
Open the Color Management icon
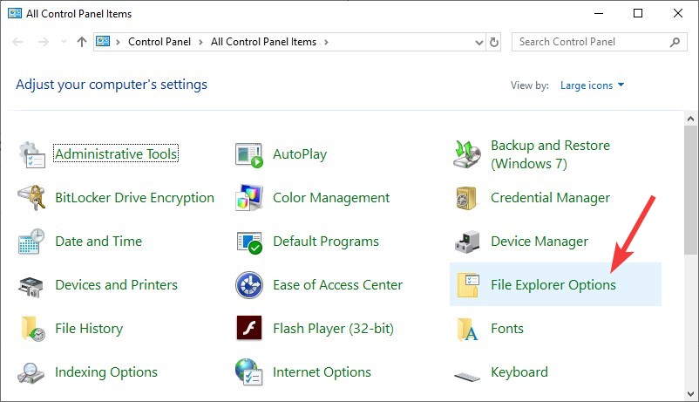(249, 197)
